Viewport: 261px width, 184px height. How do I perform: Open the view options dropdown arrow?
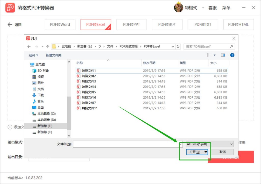point(215,55)
